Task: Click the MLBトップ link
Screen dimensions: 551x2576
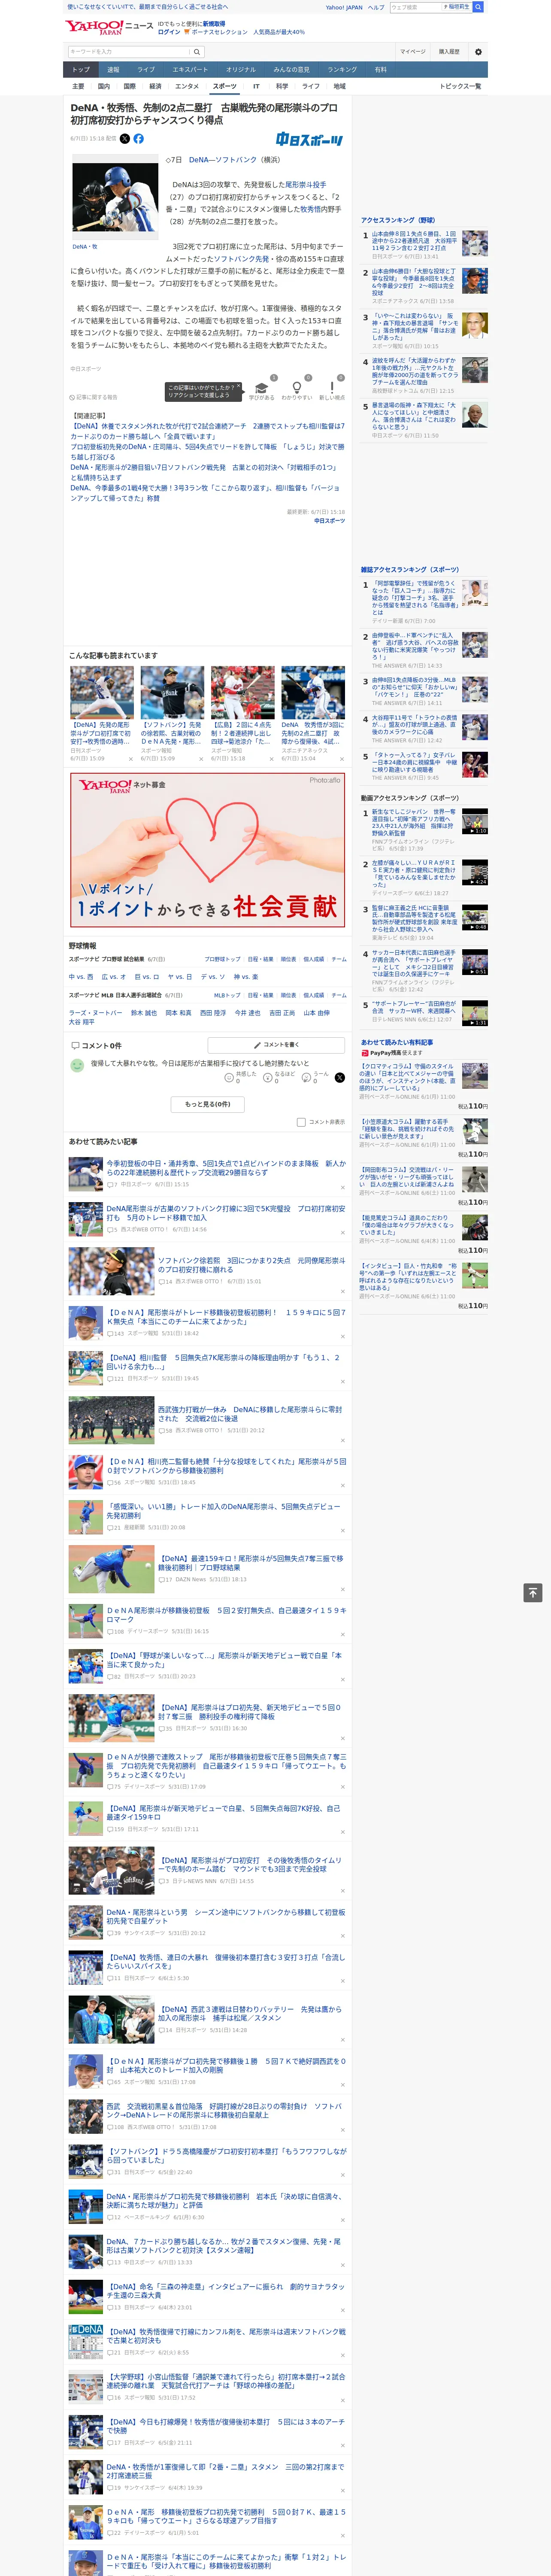Action: [227, 995]
